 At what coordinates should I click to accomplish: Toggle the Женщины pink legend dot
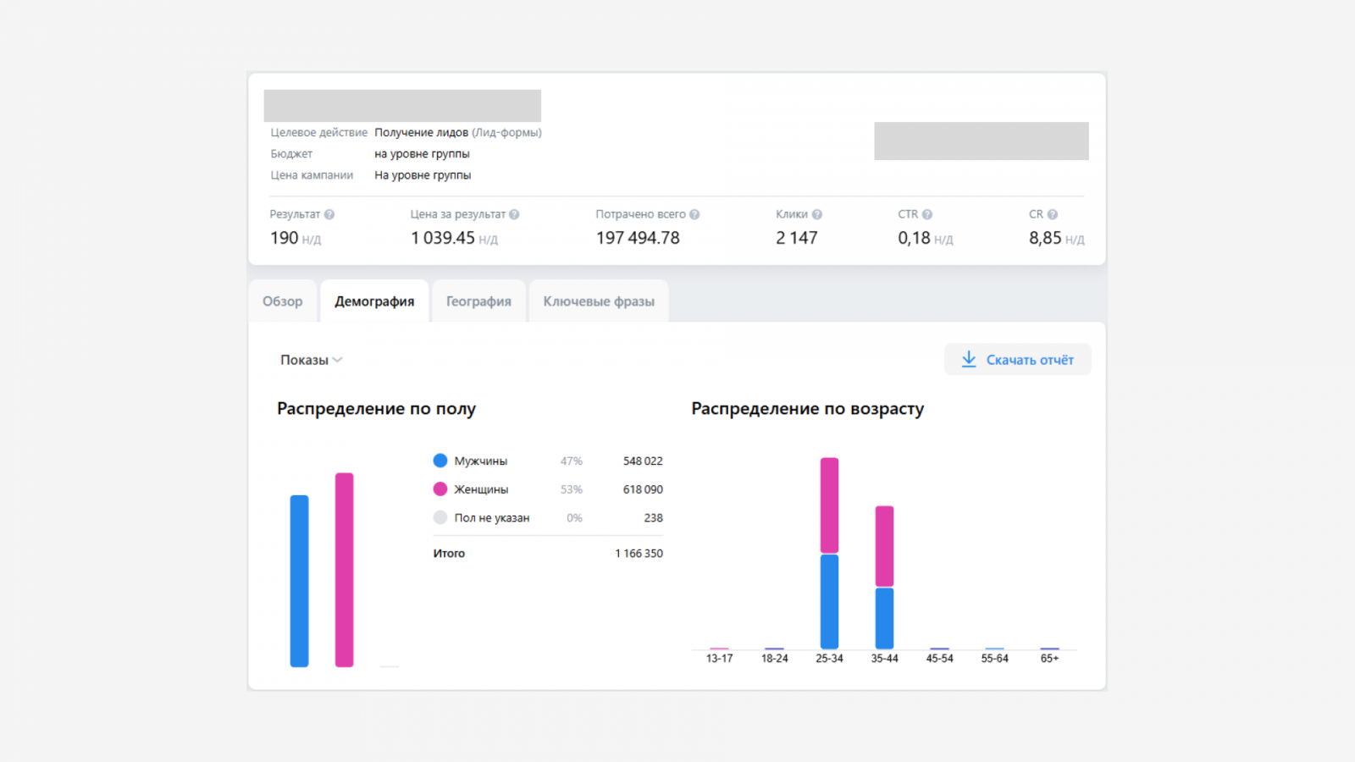coord(440,489)
